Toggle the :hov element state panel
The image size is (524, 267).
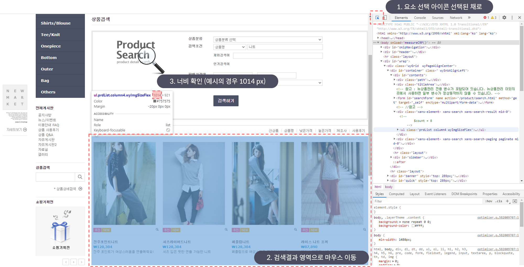[x=489, y=201]
